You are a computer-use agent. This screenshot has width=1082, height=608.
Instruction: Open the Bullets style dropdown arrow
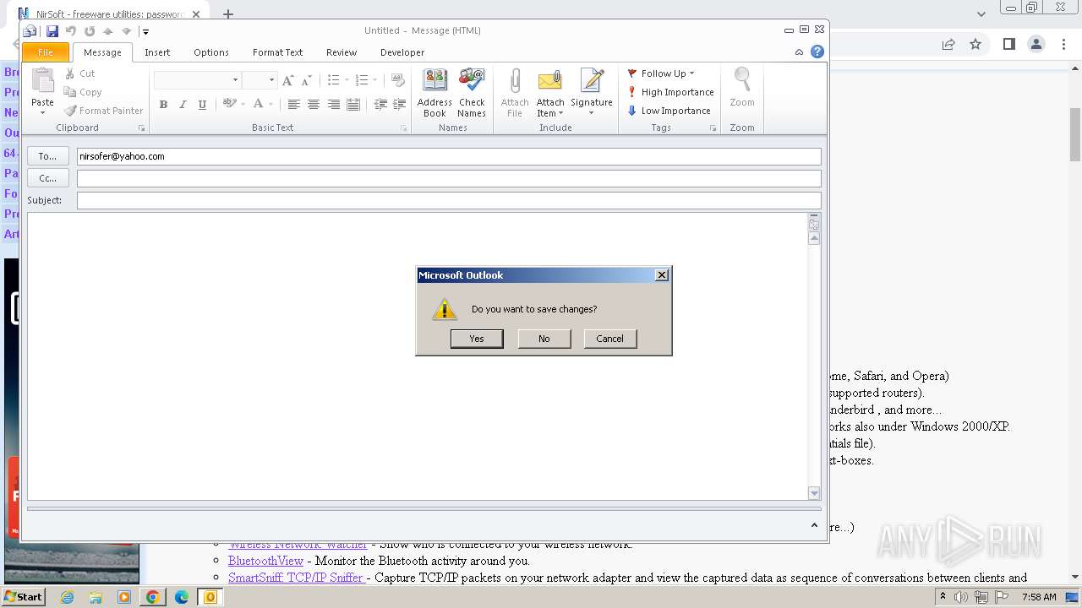(x=347, y=80)
